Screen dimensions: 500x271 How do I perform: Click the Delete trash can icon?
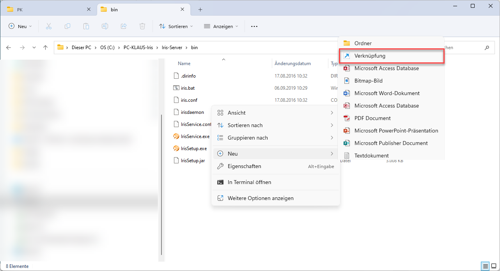142,26
